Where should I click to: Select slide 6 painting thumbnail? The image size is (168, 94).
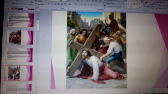tap(20, 37)
